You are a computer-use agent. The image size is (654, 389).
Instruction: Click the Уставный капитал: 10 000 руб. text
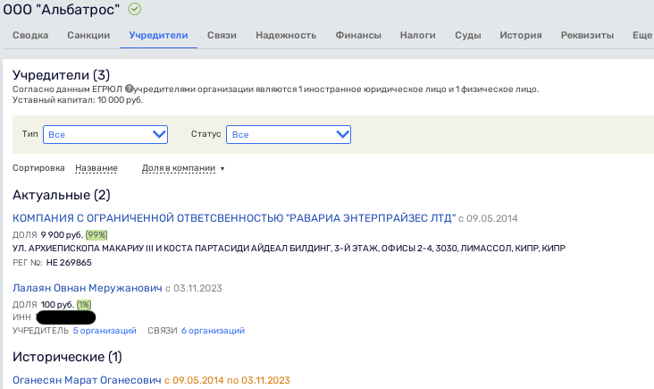coord(78,100)
